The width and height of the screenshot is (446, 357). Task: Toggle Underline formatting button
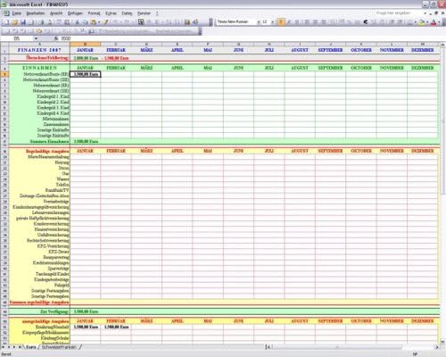click(298, 22)
